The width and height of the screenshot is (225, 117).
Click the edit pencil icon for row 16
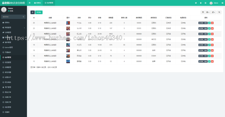tap(209, 56)
